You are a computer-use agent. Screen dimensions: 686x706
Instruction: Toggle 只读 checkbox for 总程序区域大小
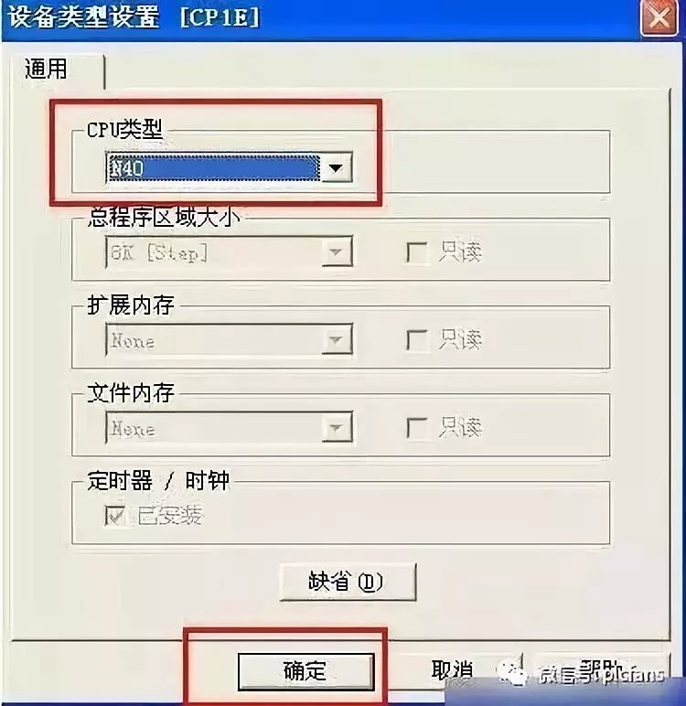[x=416, y=252]
